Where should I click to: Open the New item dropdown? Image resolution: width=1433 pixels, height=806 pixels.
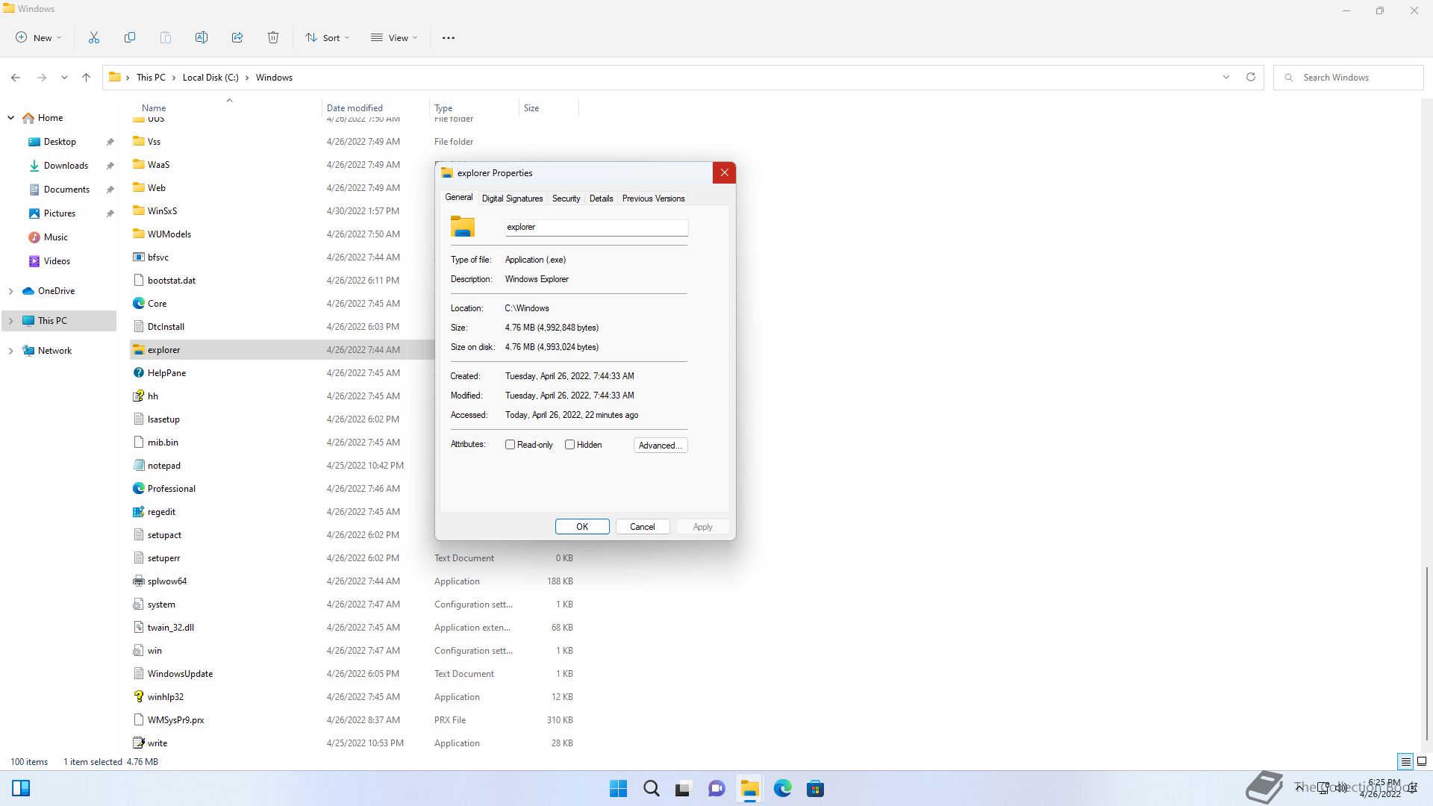click(39, 38)
